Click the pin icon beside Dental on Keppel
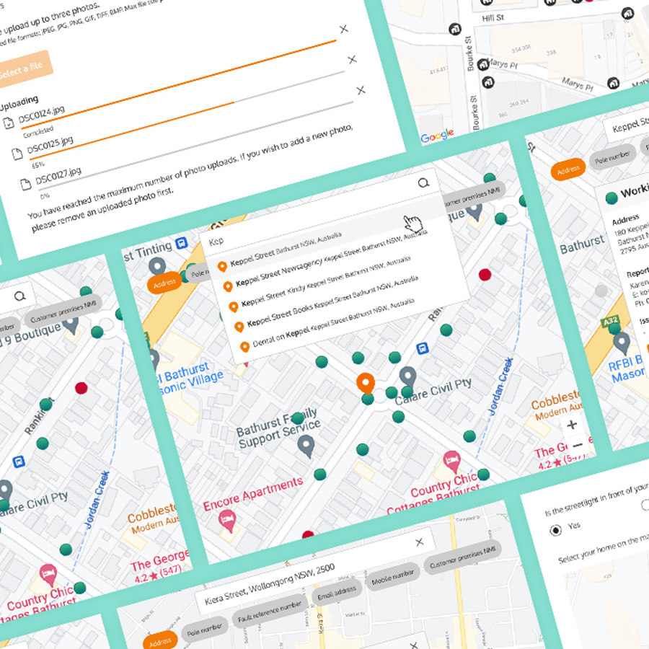The image size is (649, 649). click(x=244, y=347)
